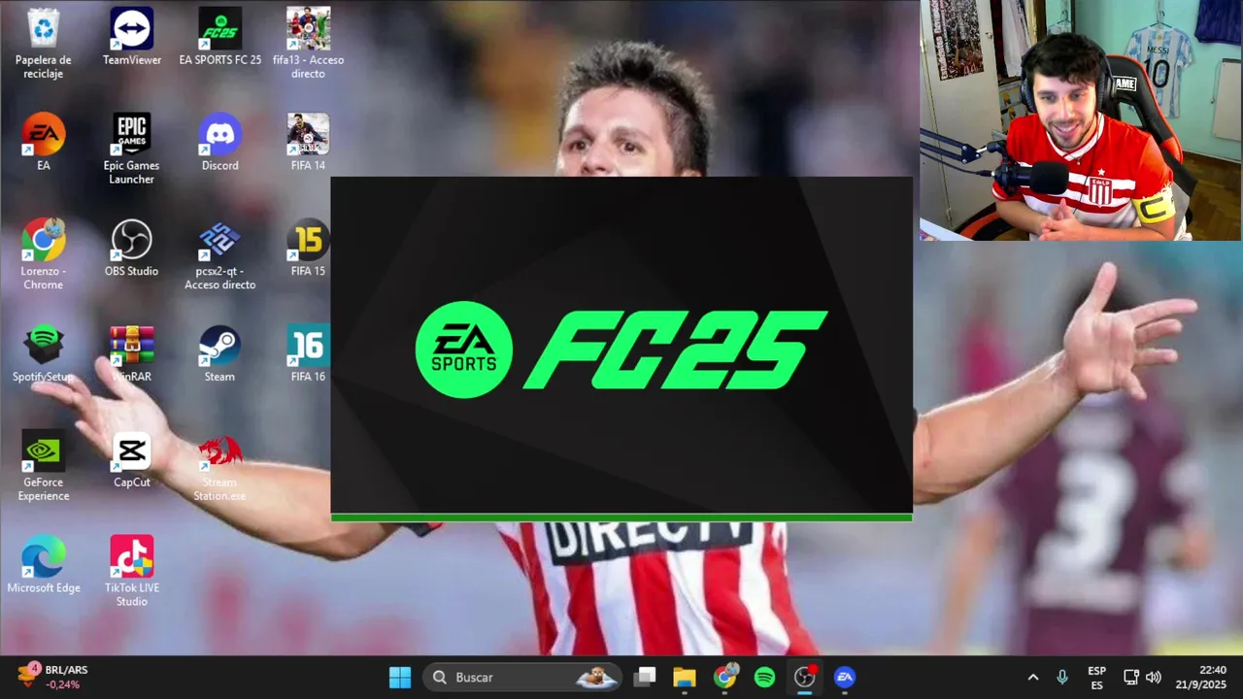Click the Buscar taskbar search box
The height and width of the screenshot is (699, 1243).
pyautogui.click(x=523, y=677)
